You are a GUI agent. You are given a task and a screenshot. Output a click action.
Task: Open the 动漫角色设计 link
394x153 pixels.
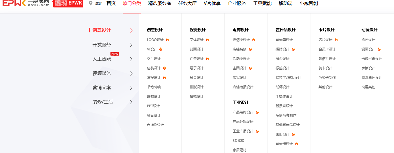(x=372, y=78)
